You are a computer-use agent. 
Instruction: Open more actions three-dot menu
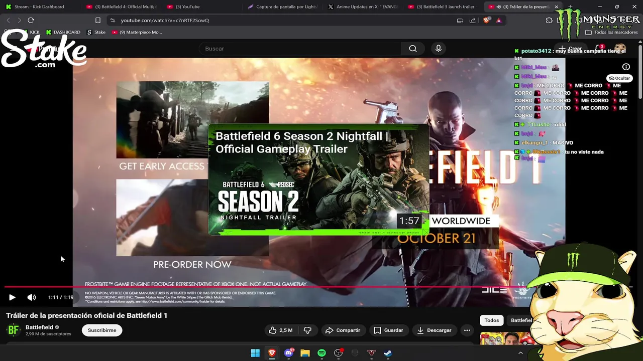[x=467, y=330]
